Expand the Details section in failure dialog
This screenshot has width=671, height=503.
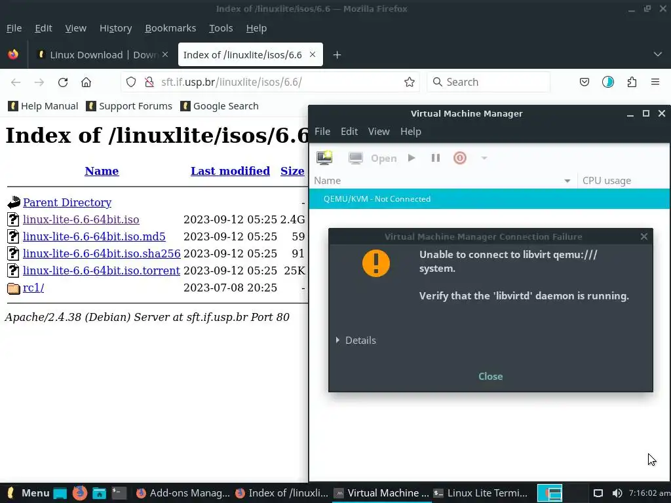[x=356, y=341]
